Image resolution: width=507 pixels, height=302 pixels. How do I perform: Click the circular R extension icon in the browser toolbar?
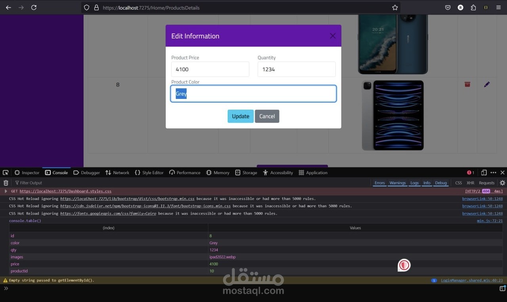461,8
